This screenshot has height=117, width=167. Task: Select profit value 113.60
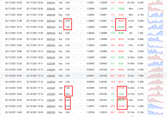pos(121,9)
